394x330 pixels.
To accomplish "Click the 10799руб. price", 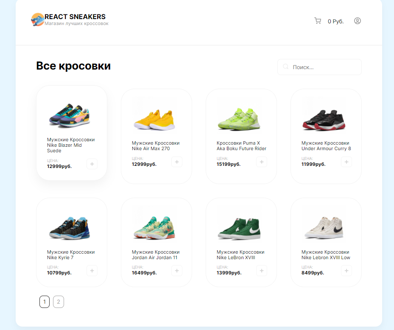I will [59, 273].
